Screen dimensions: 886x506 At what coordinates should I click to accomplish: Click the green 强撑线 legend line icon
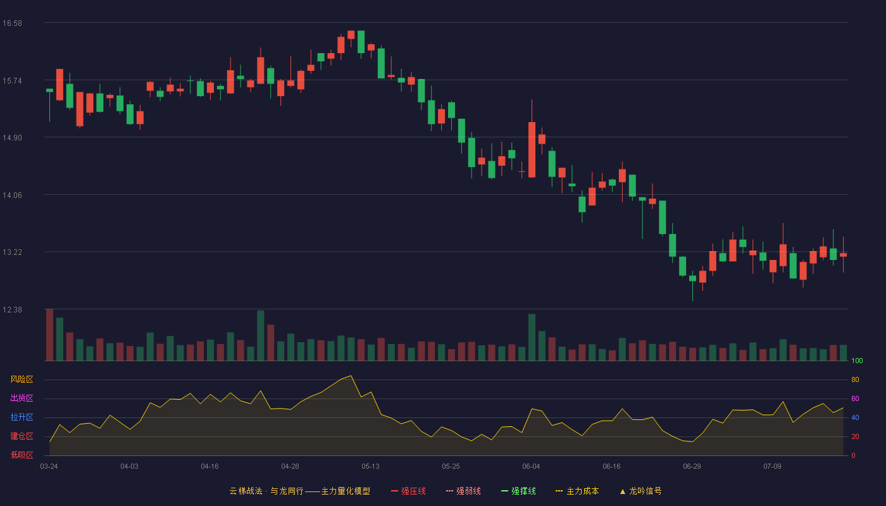click(x=504, y=491)
